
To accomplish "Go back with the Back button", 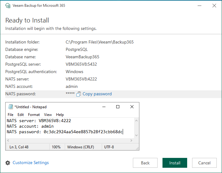I will pyautogui.click(x=145, y=163).
